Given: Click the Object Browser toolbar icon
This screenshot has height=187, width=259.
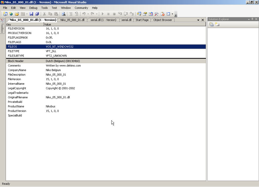Looking at the screenshot, I should click(x=151, y=14).
